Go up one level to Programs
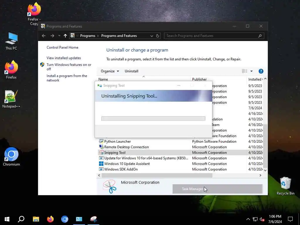300x225 pixels. [65, 36]
